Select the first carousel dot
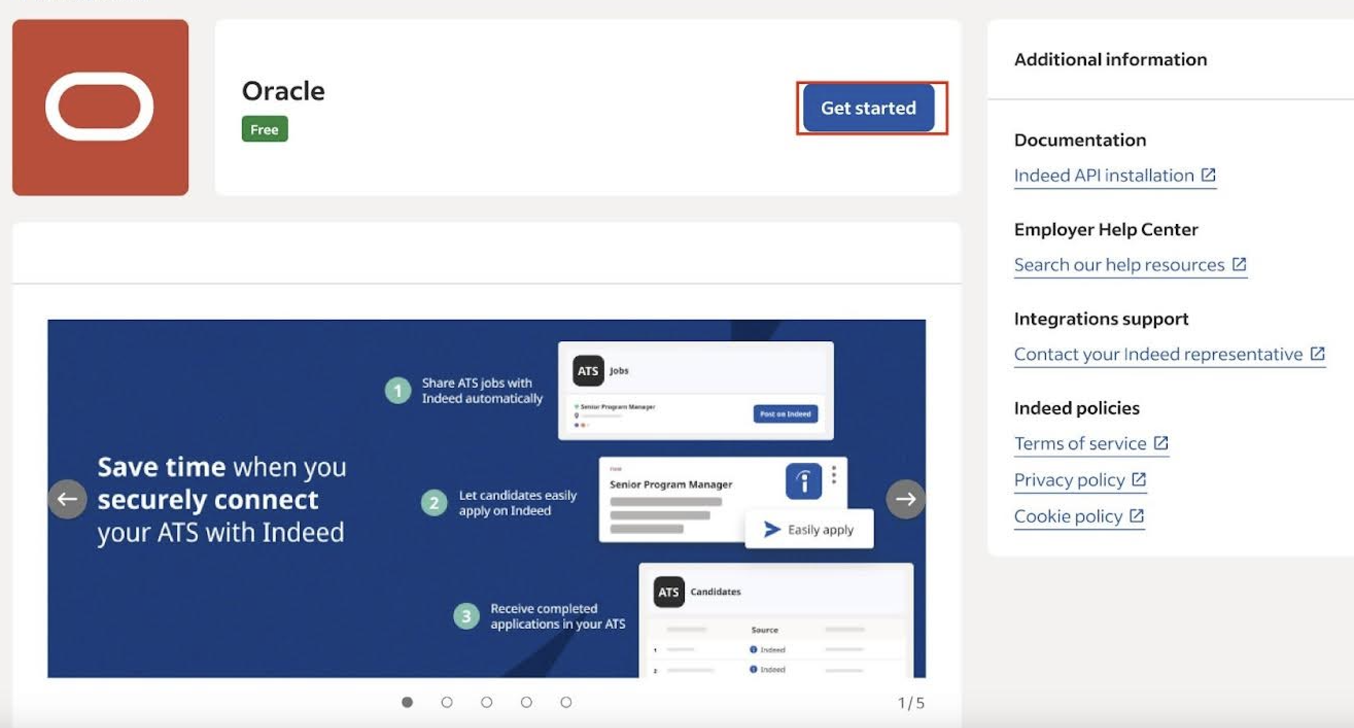The height and width of the screenshot is (728, 1354). [x=407, y=702]
